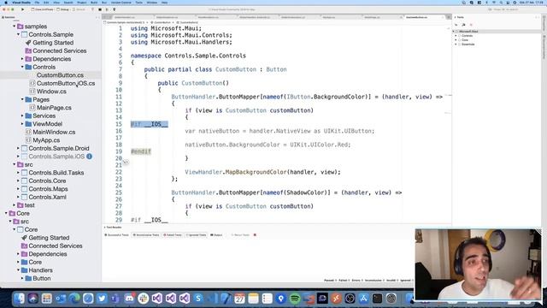Open the File menu
This screenshot has height=308, width=547.
37,3
